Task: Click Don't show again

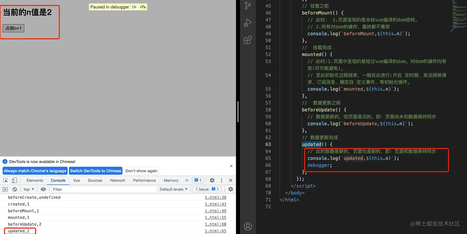Action: [141, 171]
